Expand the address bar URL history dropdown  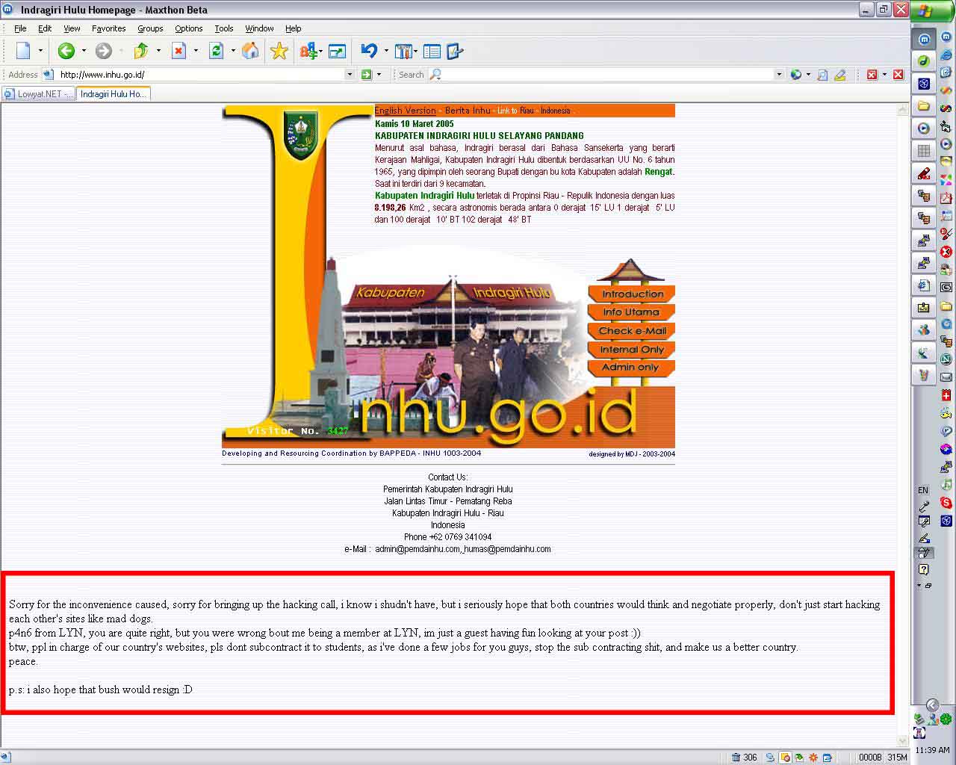point(349,75)
